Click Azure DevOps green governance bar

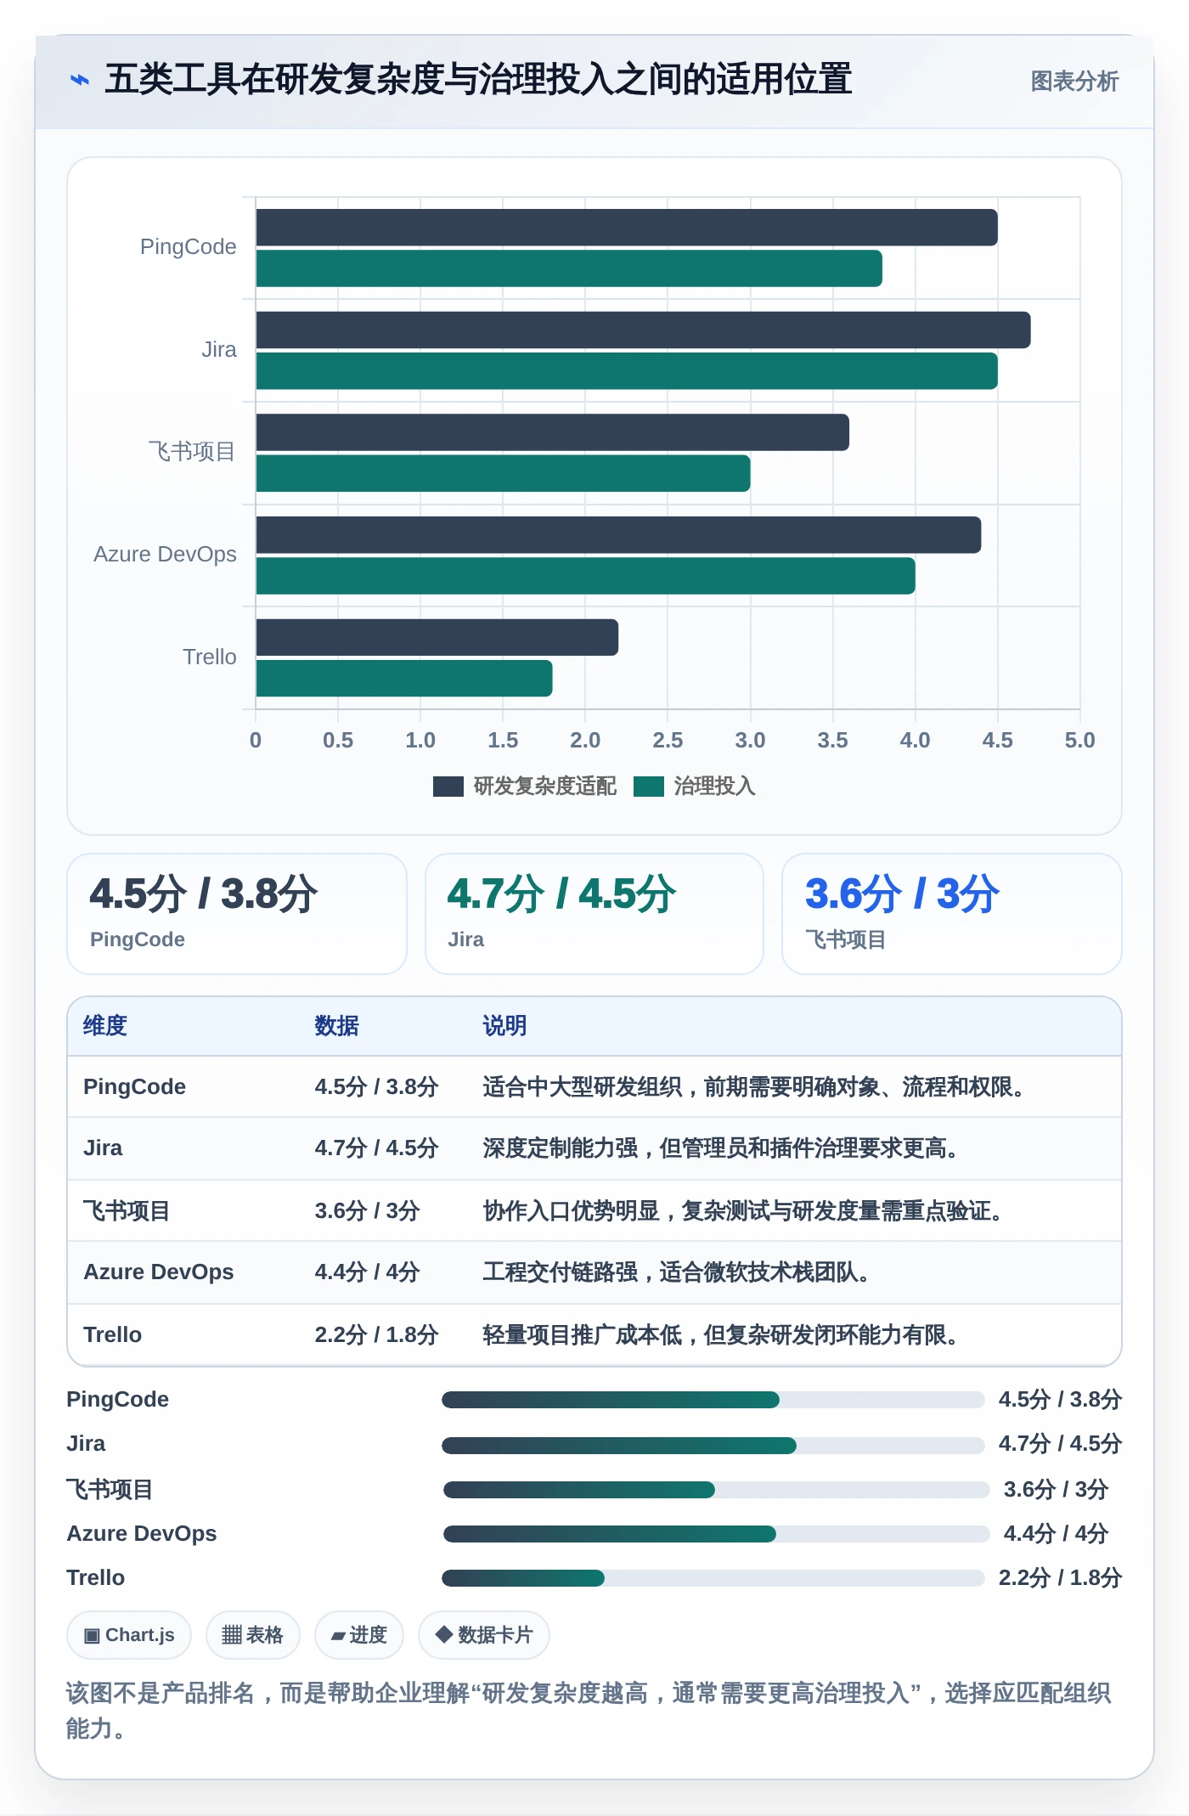(585, 576)
